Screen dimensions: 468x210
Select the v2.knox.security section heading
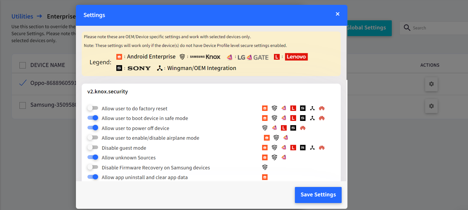108,92
